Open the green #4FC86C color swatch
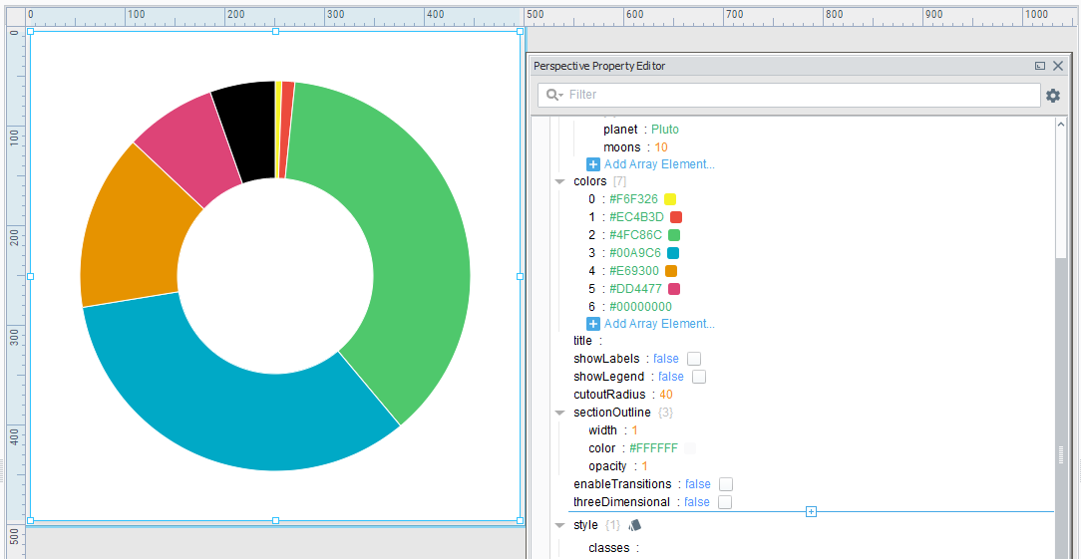 tap(674, 235)
